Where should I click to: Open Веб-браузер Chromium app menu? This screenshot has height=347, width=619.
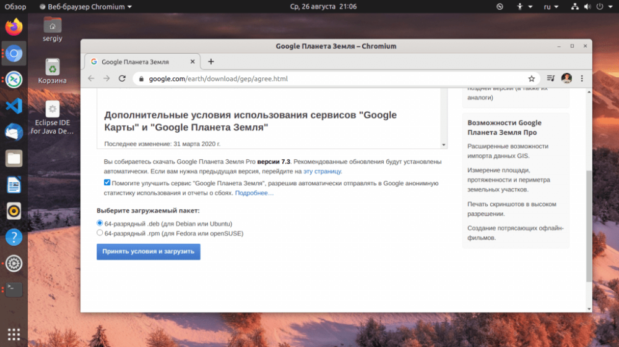85,7
